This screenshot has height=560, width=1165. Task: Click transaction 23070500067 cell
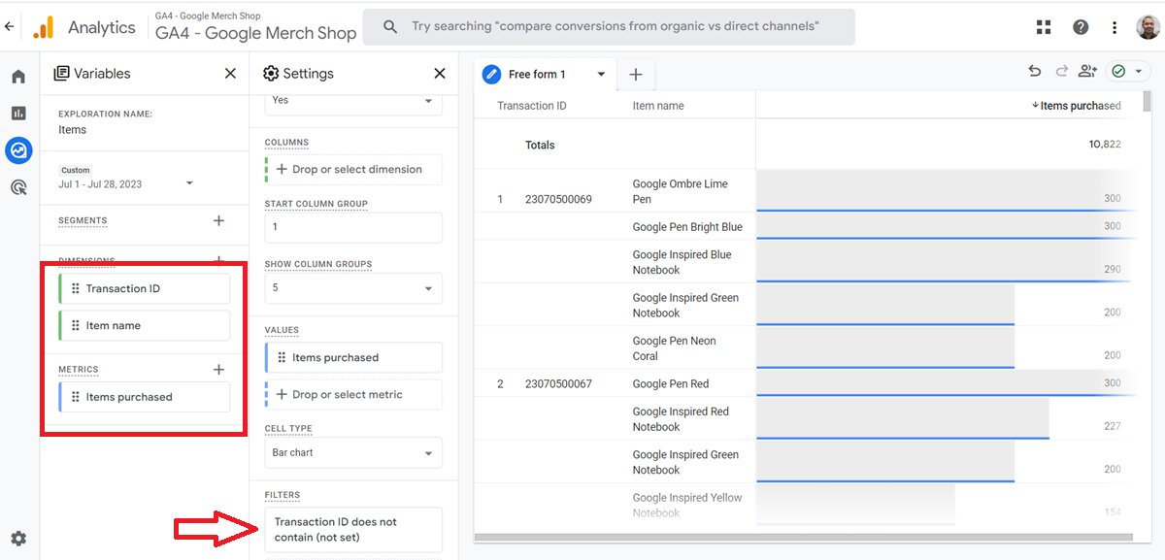pos(558,384)
